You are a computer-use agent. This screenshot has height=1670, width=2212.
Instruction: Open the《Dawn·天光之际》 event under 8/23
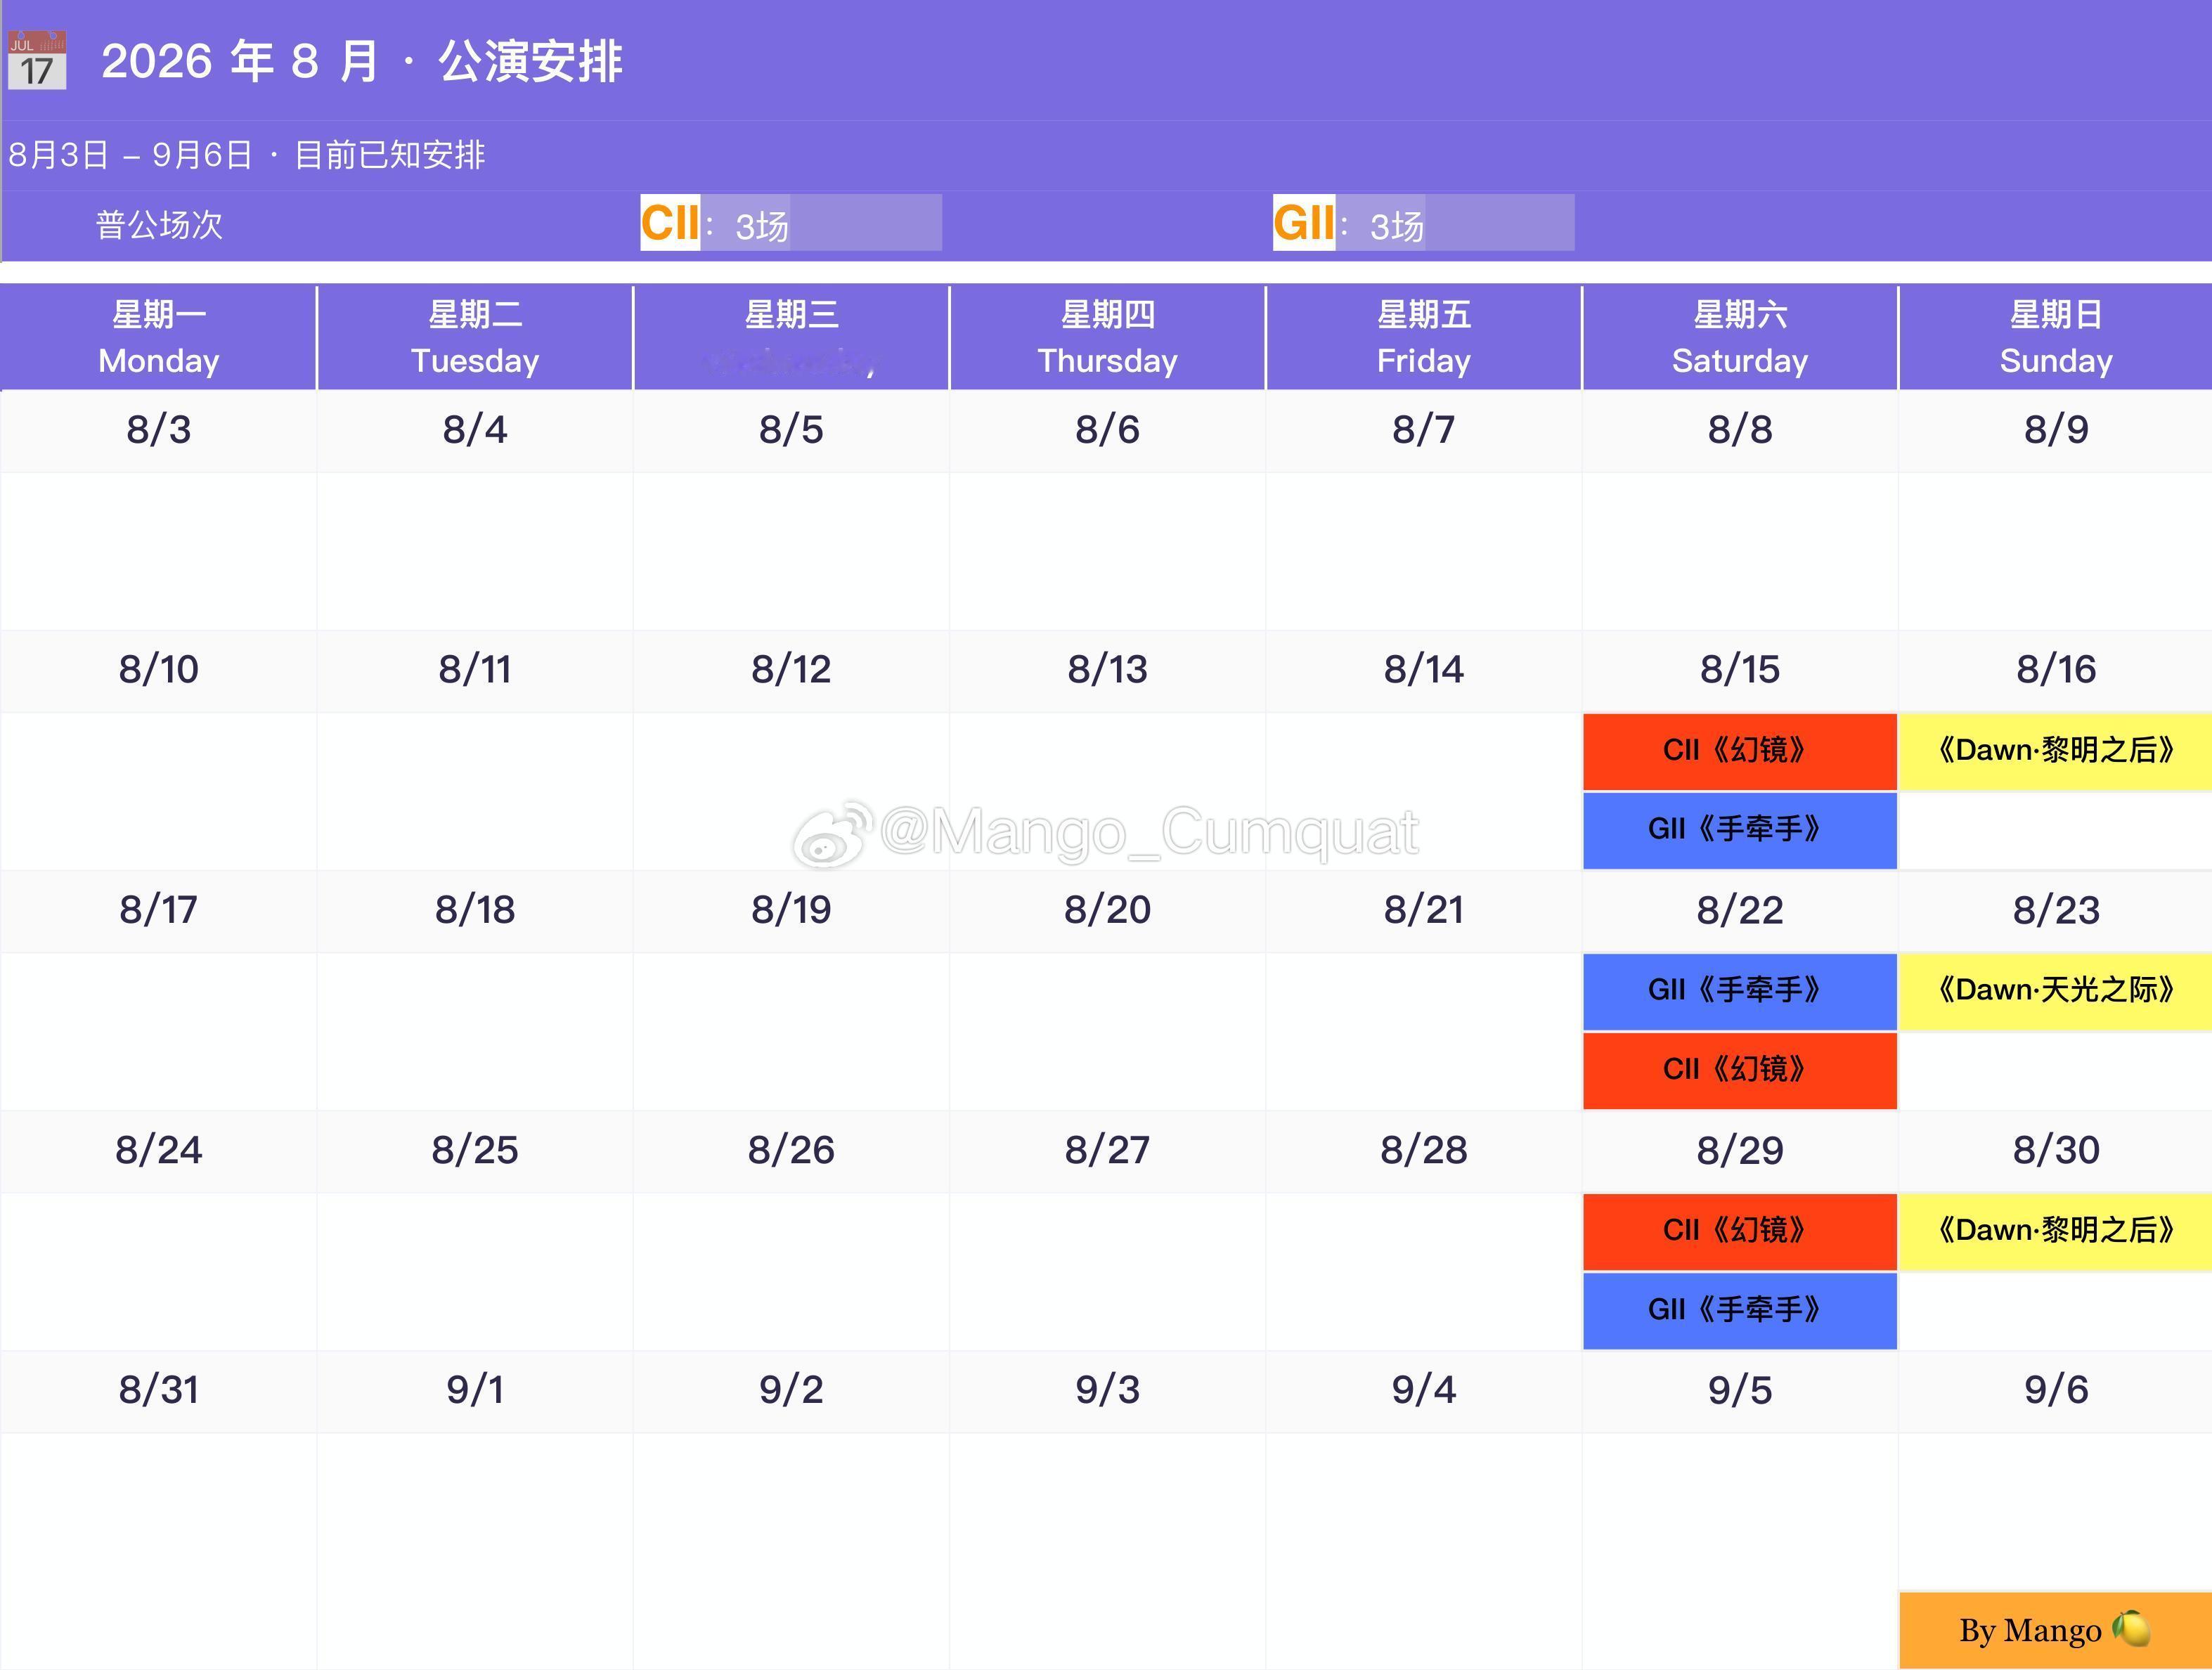pyautogui.click(x=2056, y=991)
